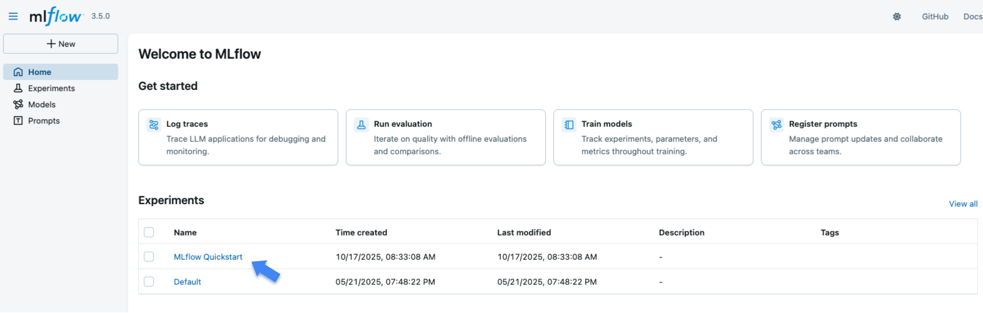983x313 pixels.
Task: Click the Models graph icon in sidebar
Action: (x=18, y=104)
